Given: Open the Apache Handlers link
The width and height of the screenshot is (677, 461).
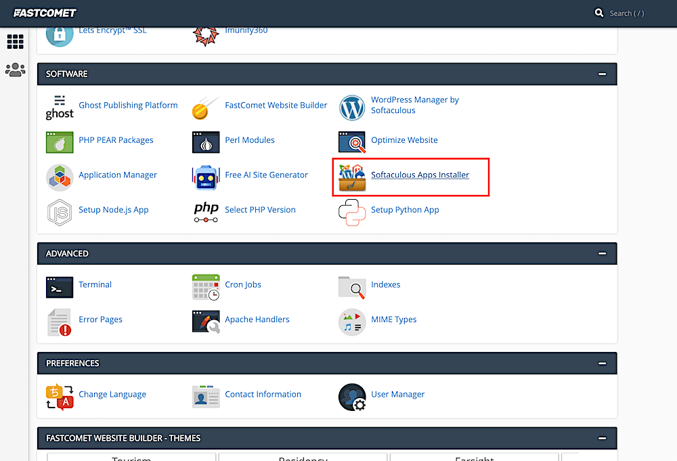Looking at the screenshot, I should tap(257, 320).
